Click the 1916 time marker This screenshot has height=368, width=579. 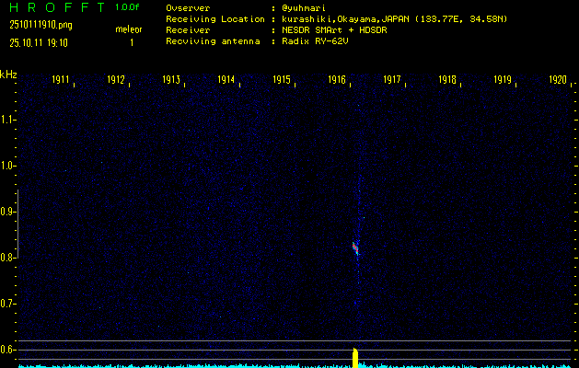click(x=337, y=81)
